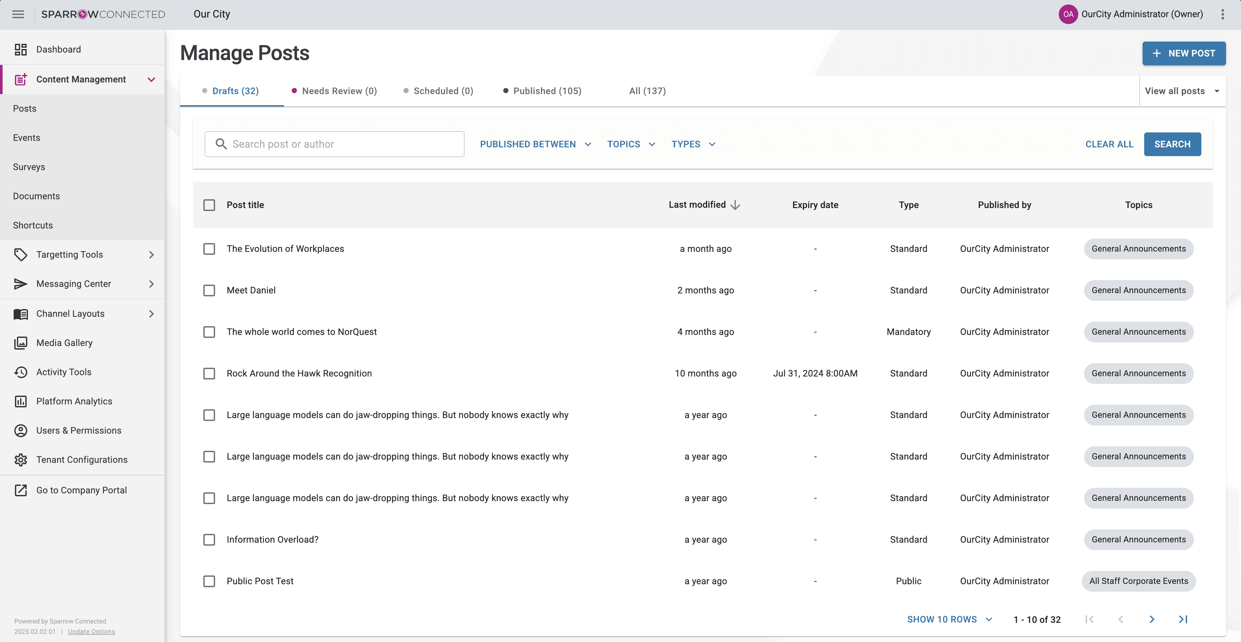Click the Expiry date column header
Viewport: 1241px width, 642px height.
(x=815, y=205)
